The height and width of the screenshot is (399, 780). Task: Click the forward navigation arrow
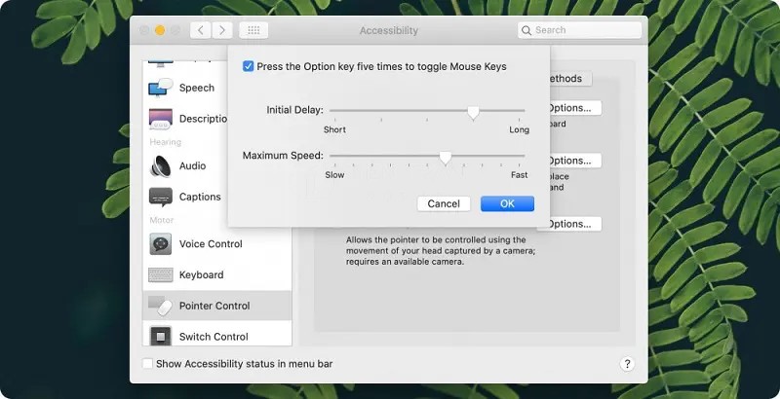223,31
